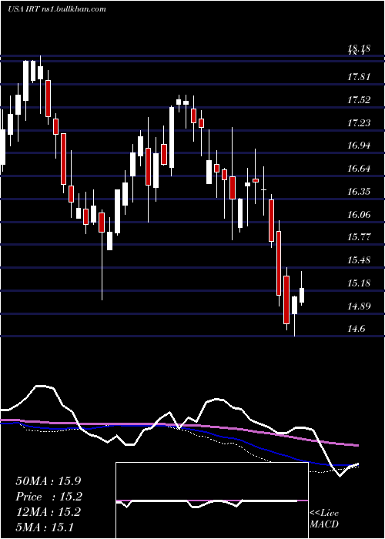Screen dimensions: 385x539
Task: Select the 16.64 price level label
Action: tap(359, 169)
